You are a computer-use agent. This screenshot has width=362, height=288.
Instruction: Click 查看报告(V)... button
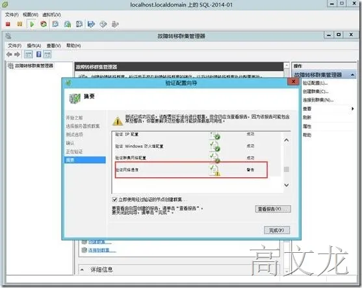click(x=273, y=209)
